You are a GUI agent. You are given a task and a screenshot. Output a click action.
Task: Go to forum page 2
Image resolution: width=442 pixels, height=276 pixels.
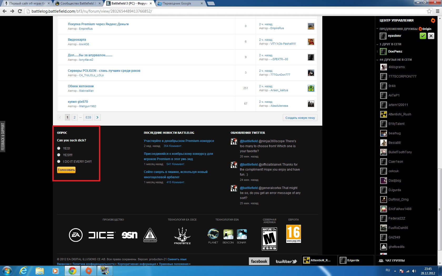click(x=74, y=117)
